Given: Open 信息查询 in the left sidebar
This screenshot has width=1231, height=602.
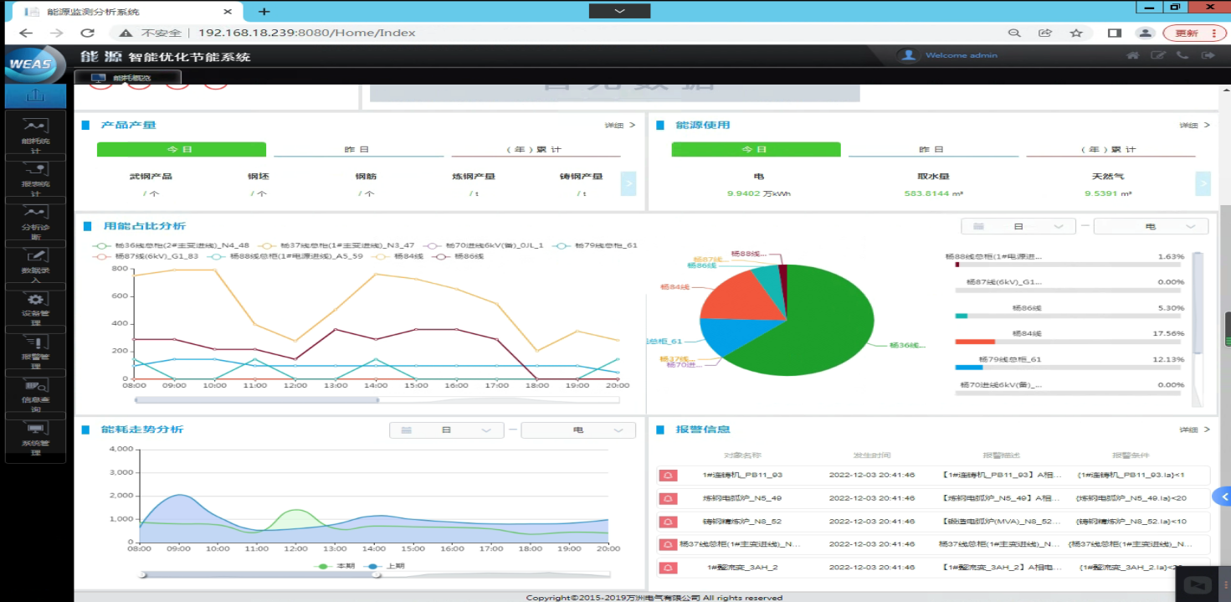Looking at the screenshot, I should click(x=35, y=394).
